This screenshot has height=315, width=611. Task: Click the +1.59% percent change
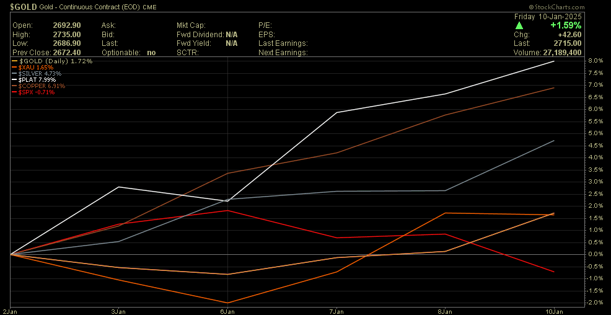[566, 25]
